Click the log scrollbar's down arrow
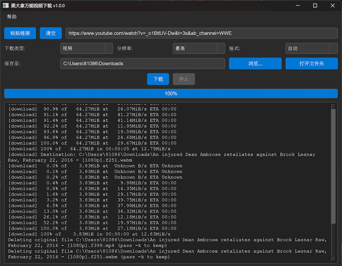342x266 pixels. [x=333, y=259]
